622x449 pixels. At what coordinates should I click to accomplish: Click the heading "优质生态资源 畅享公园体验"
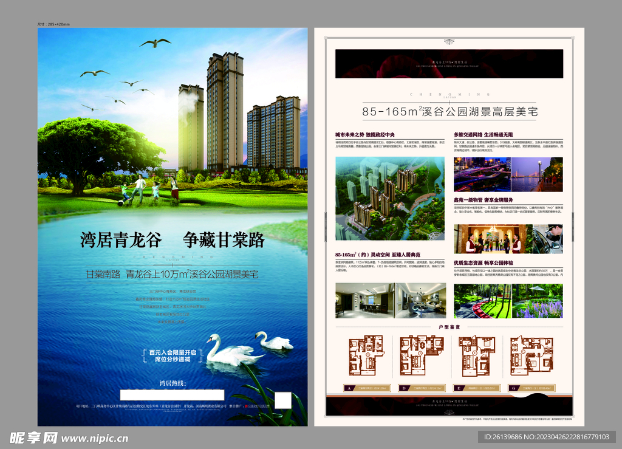(483, 262)
